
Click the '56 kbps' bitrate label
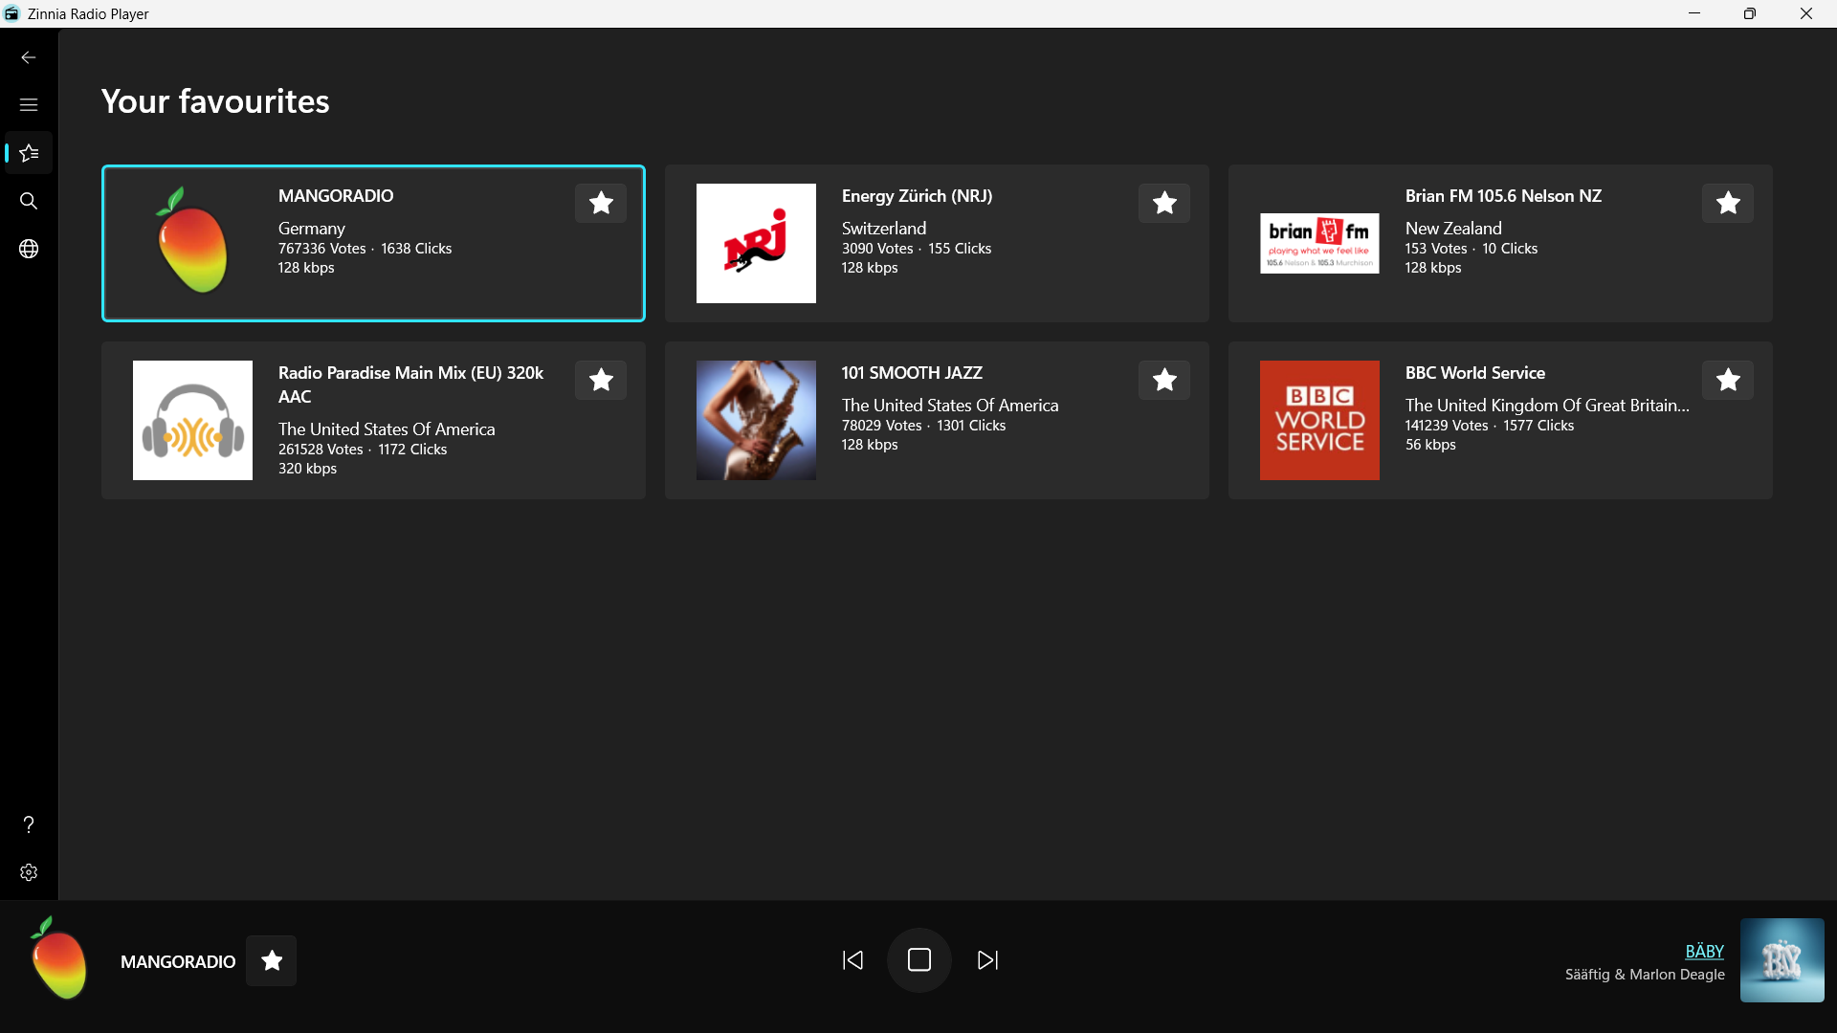click(1430, 445)
